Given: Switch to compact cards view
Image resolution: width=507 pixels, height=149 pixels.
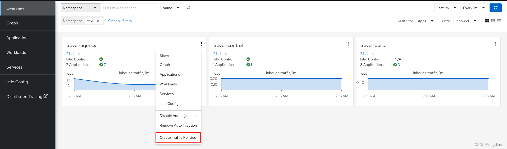Looking at the screenshot, I should click(493, 21).
